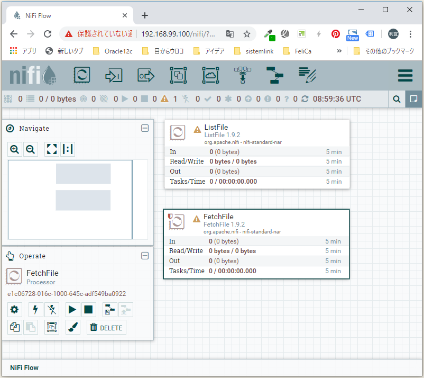Image resolution: width=424 pixels, height=378 pixels.
Task: Open Google Translate page icon
Action: 230,34
